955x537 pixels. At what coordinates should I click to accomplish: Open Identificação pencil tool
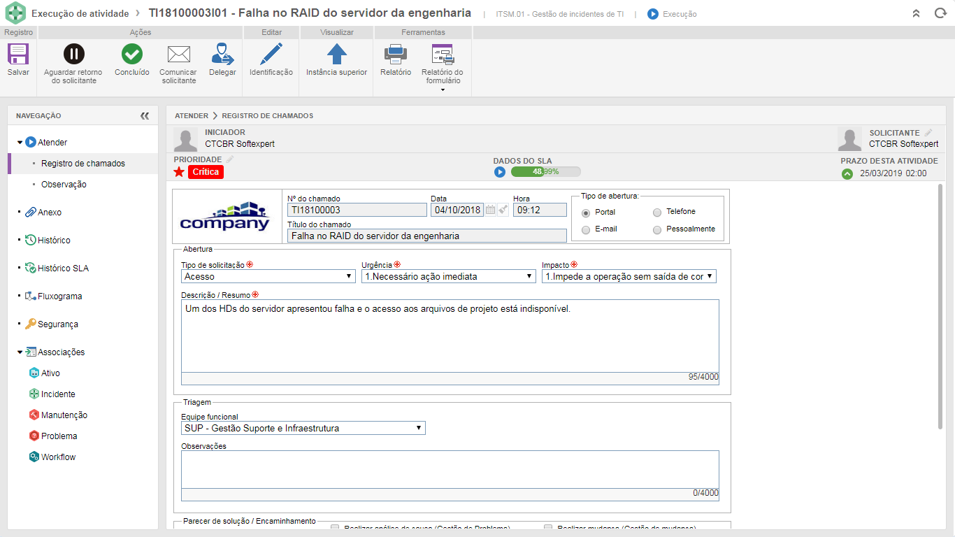271,55
